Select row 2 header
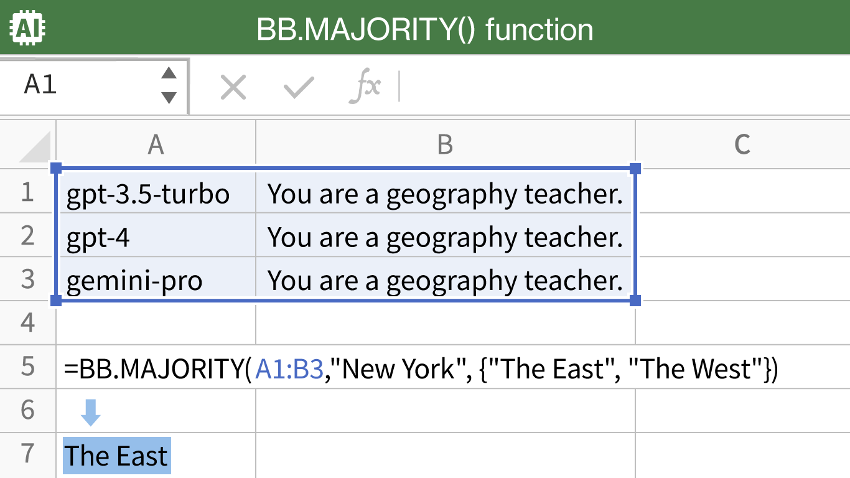850x478 pixels. [27, 235]
